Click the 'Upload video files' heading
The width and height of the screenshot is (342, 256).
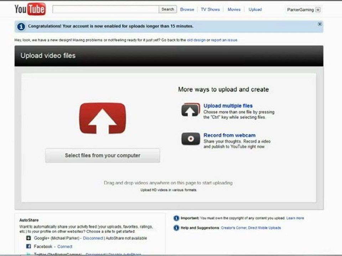point(48,55)
